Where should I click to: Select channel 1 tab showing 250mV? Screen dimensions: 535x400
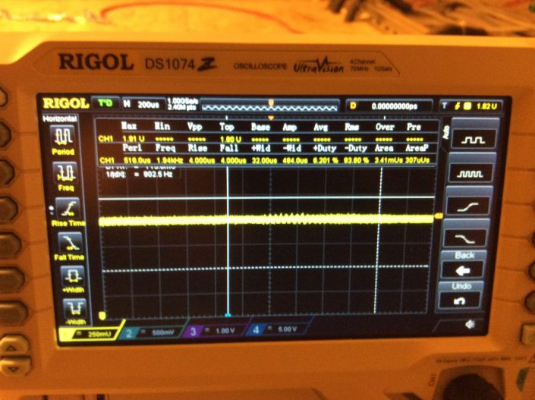pos(91,334)
